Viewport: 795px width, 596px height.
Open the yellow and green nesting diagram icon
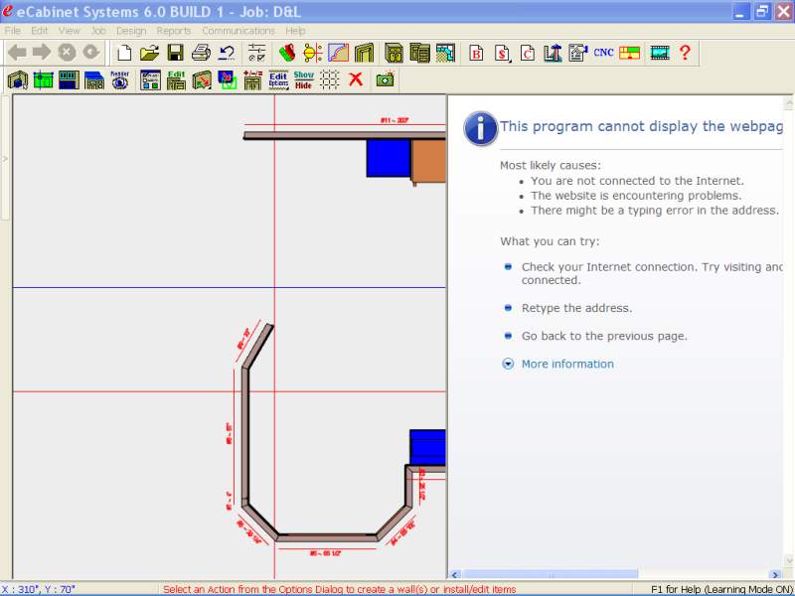tap(629, 53)
